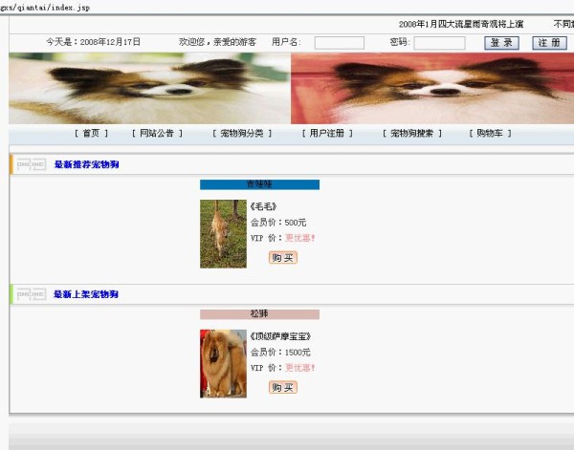Click the 登录 login button
The height and width of the screenshot is (450, 574).
[501, 43]
